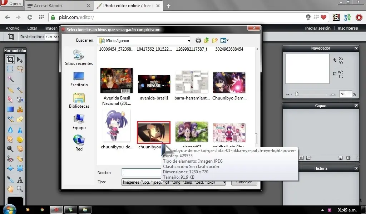Image resolution: width=366 pixels, height=214 pixels.
Task: Select the Gradient tool
Action: [x=10, y=109]
